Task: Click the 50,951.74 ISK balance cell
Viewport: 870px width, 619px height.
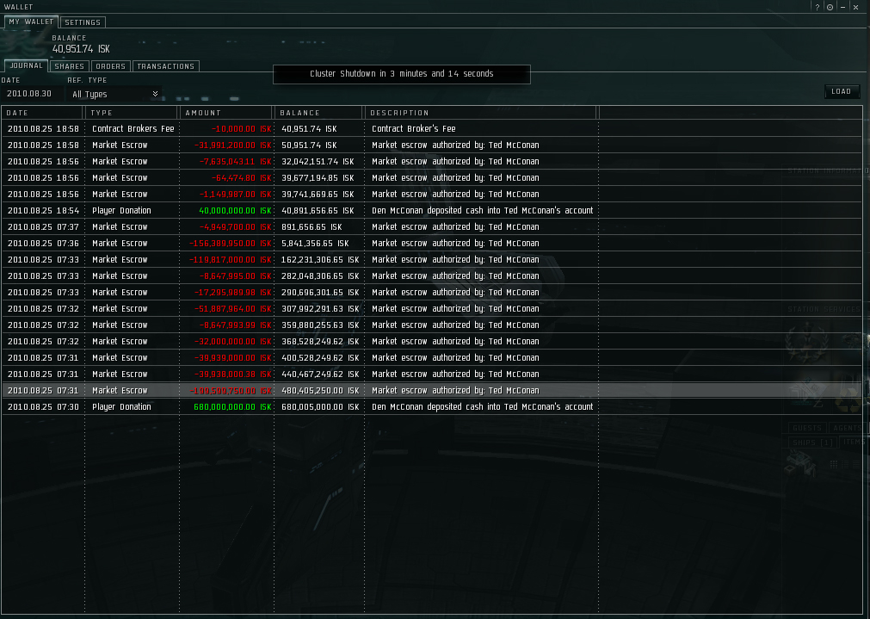Action: point(309,145)
